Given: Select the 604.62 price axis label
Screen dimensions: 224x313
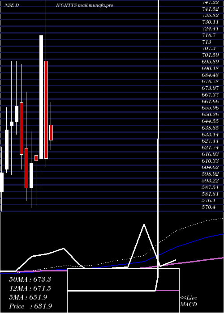Looking at the screenshot, I should [210, 167].
